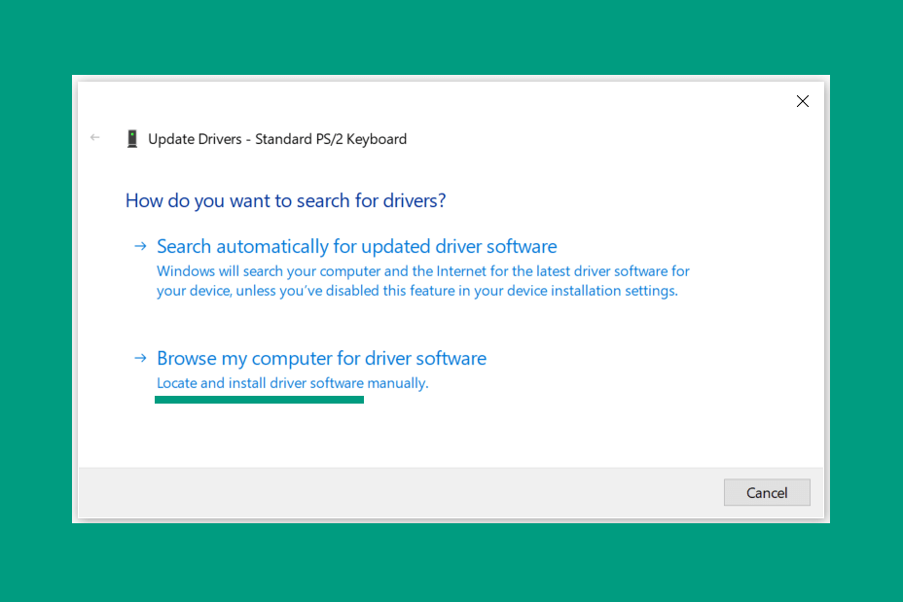Click the 'Update Drivers' words in the title
Image resolution: width=903 pixels, height=602 pixels.
(x=195, y=139)
